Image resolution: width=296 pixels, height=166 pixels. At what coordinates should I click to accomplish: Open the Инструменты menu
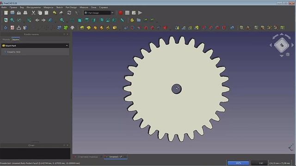coord(34,7)
